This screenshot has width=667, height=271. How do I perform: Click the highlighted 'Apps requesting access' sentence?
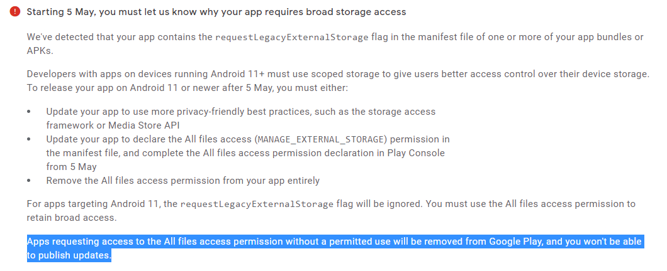click(335, 248)
